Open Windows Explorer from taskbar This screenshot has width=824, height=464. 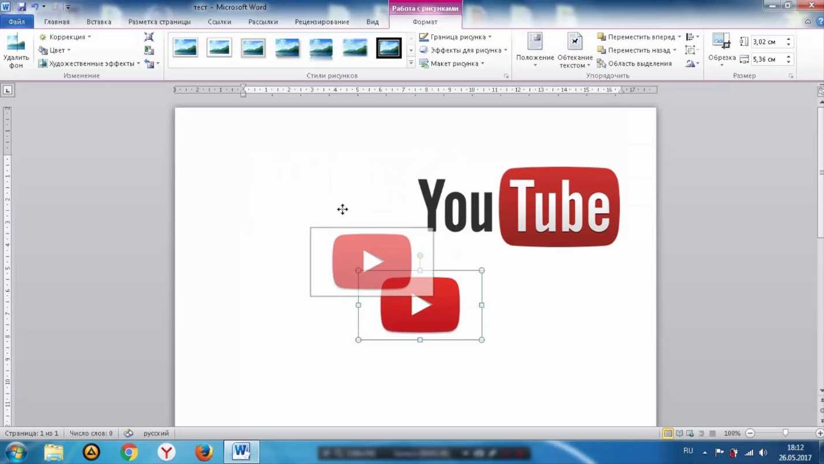(x=54, y=452)
